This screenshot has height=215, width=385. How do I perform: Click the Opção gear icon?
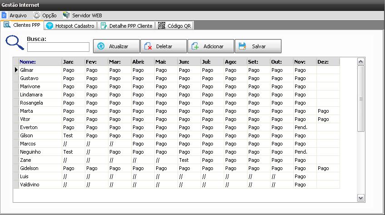pyautogui.click(x=37, y=15)
